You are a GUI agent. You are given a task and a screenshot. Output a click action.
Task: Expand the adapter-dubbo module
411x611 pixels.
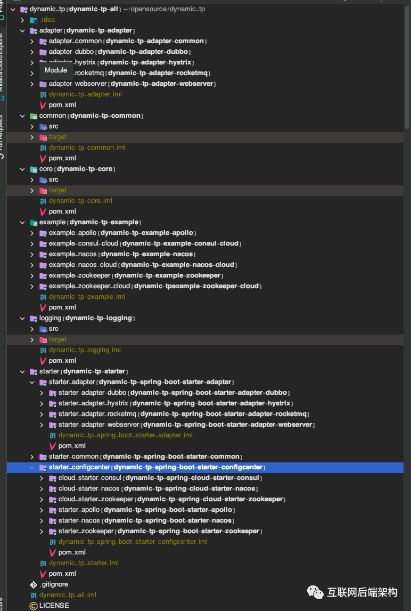click(x=32, y=52)
